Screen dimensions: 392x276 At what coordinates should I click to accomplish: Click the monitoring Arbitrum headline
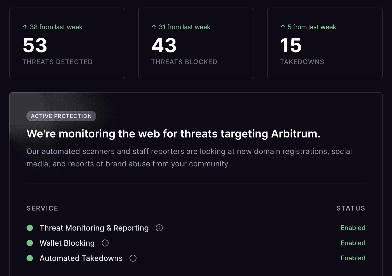pos(173,134)
